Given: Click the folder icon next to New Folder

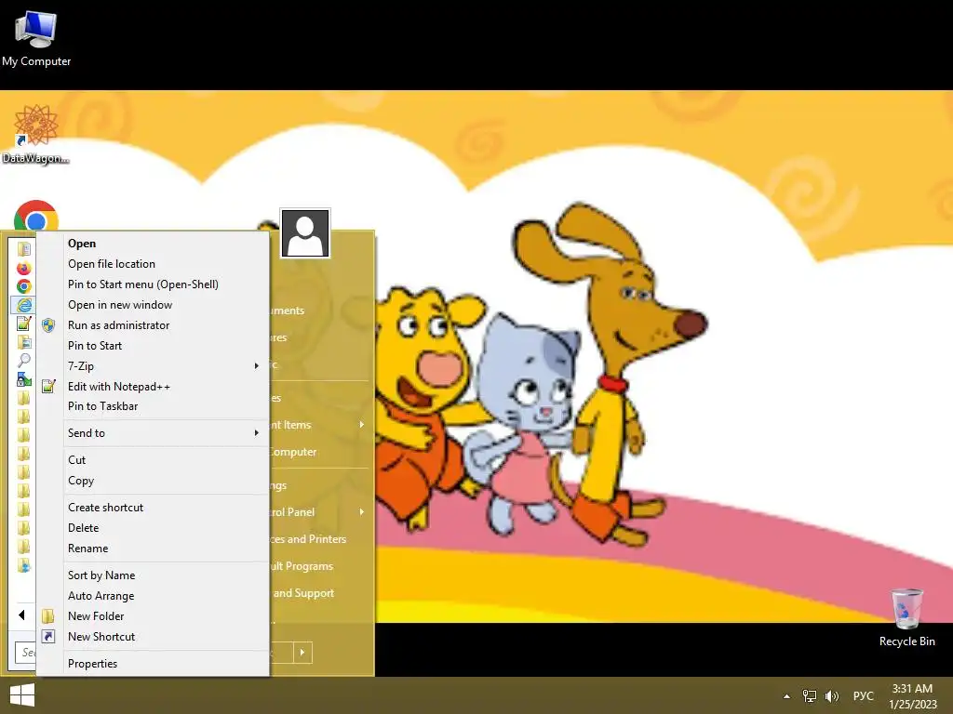Looking at the screenshot, I should (48, 616).
